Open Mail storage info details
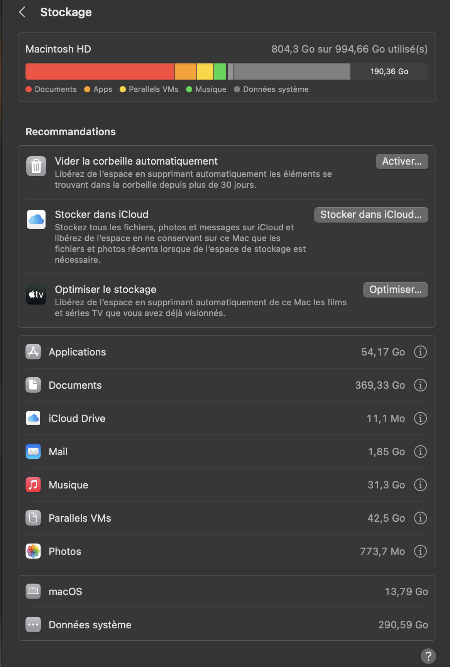 pos(420,452)
